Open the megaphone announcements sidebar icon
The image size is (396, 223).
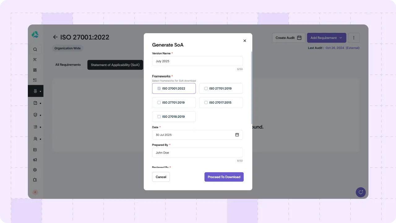click(35, 160)
